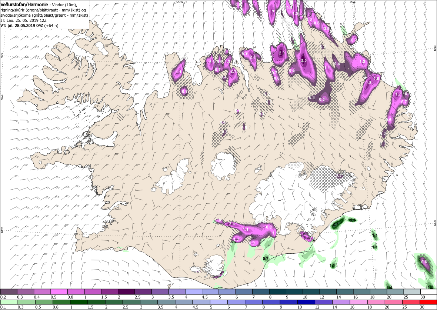
Task: Select the bright pink 0.5 upper legend swatch
Action: click(59, 292)
